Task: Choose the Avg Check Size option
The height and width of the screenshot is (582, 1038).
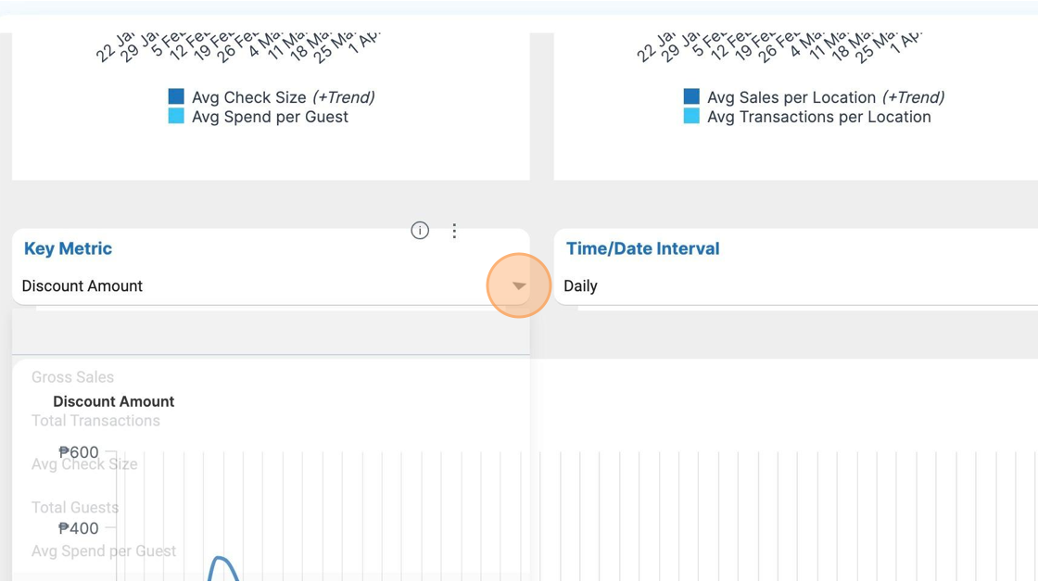Action: [84, 464]
